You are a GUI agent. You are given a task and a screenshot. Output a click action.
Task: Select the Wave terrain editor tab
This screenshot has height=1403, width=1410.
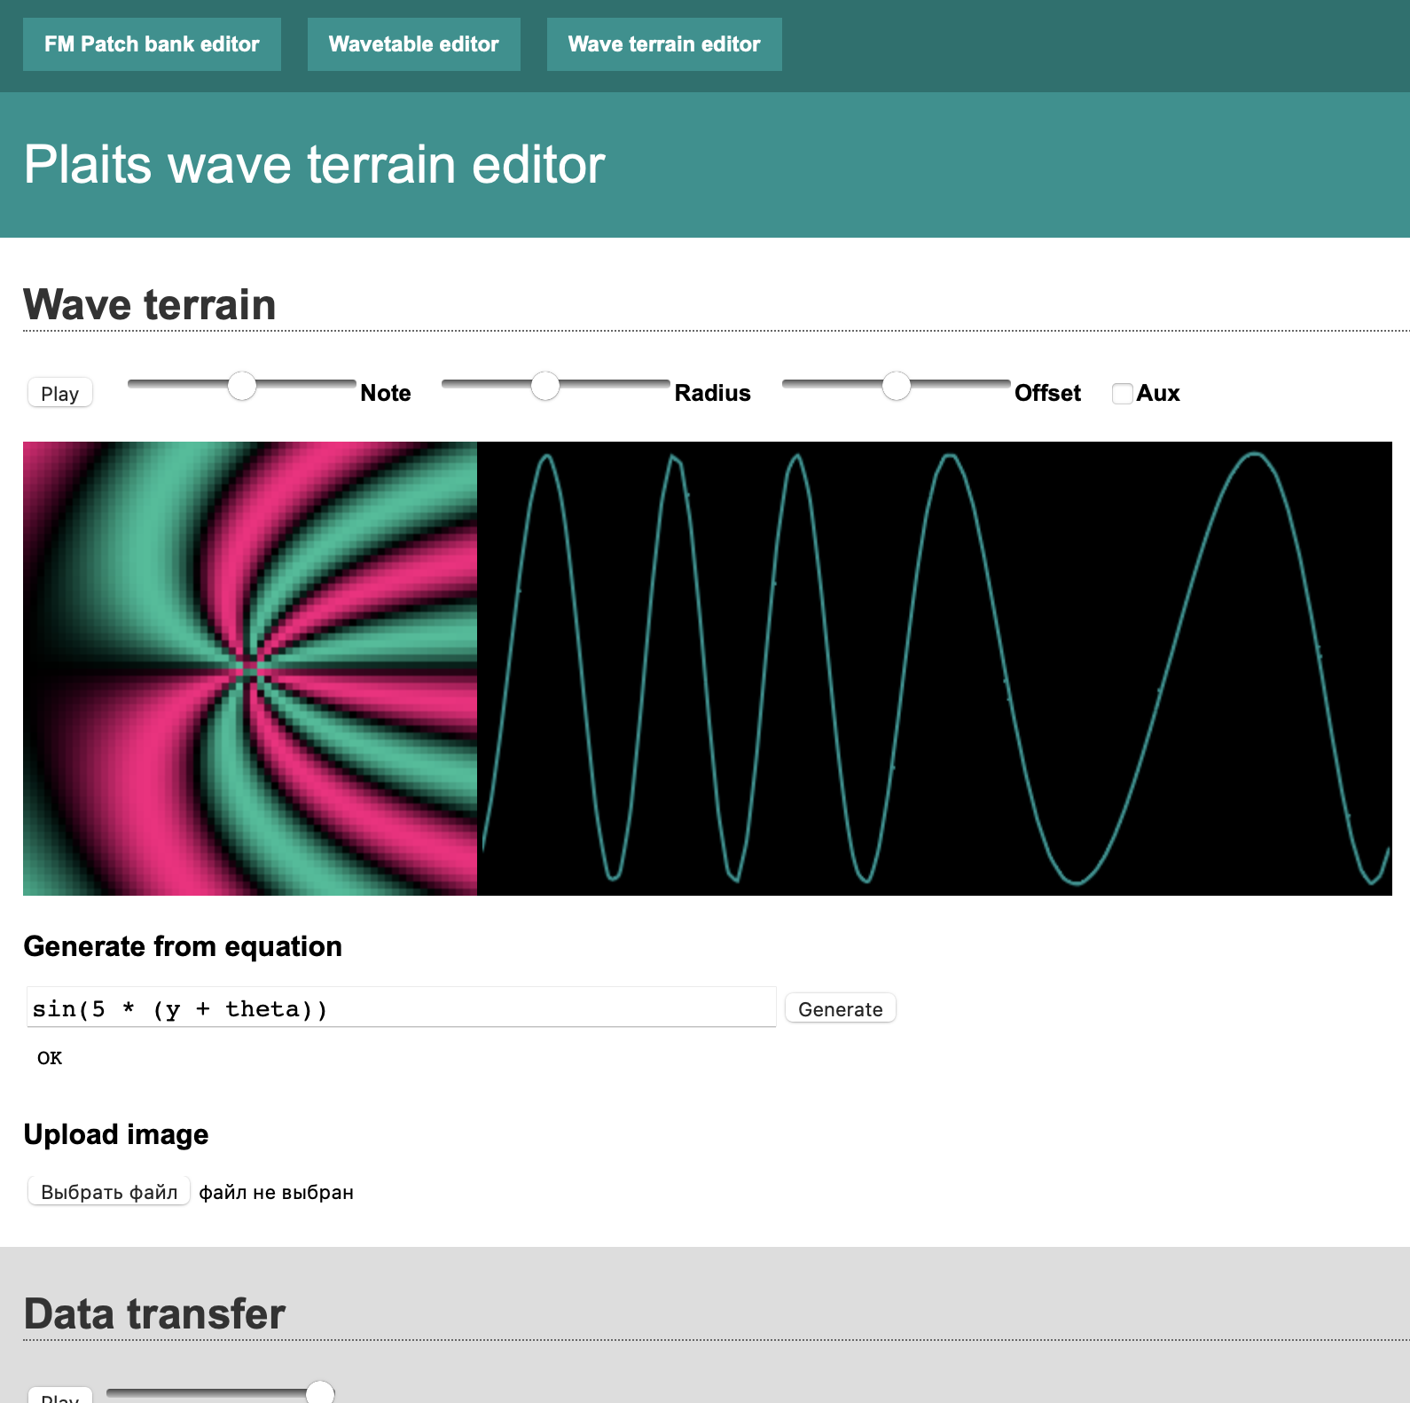[664, 44]
